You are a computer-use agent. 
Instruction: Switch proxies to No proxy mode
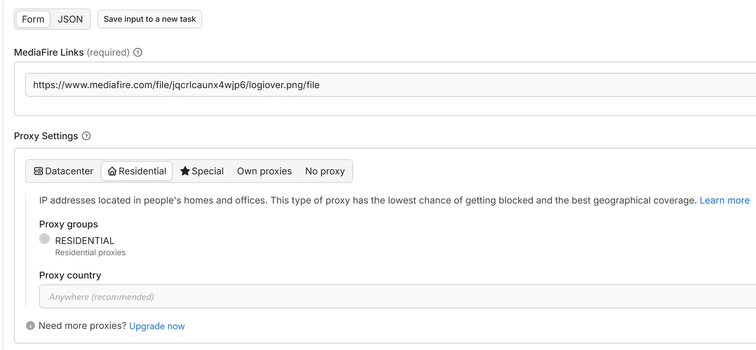(x=325, y=171)
